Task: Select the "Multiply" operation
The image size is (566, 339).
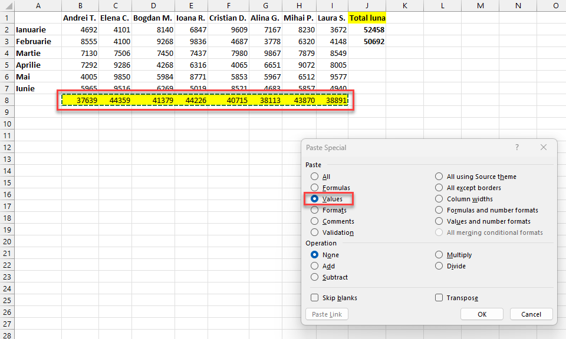Action: [x=439, y=254]
